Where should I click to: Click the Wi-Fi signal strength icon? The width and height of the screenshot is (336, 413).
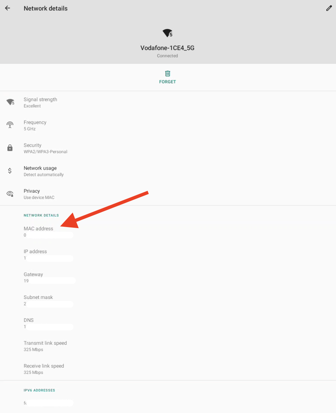pos(10,102)
